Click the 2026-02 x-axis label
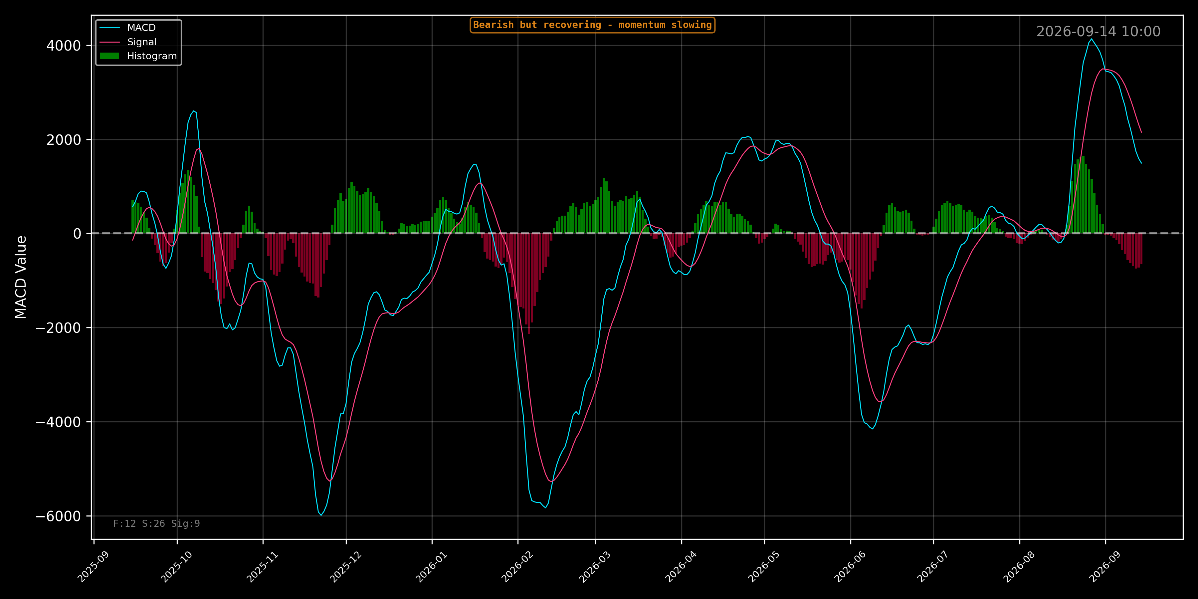The image size is (1198, 599). pos(517,566)
